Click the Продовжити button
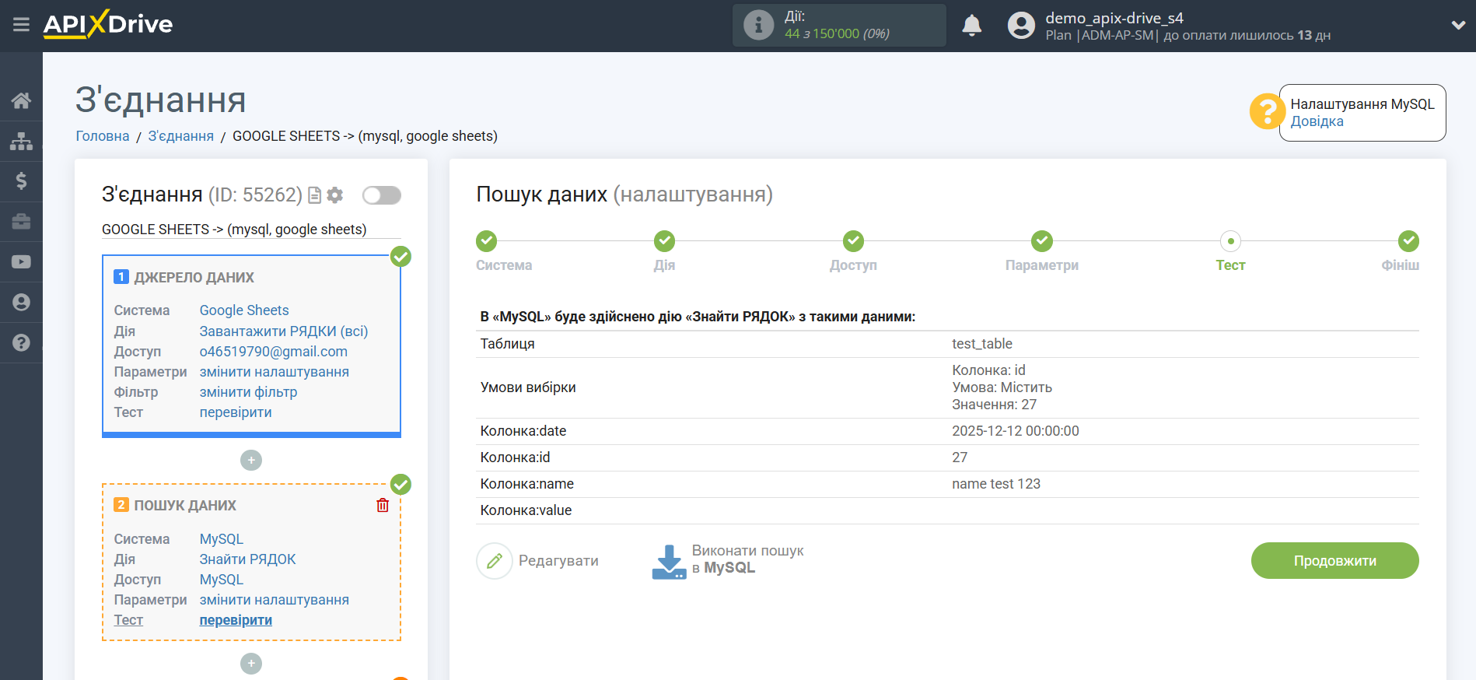The image size is (1476, 680). point(1334,561)
